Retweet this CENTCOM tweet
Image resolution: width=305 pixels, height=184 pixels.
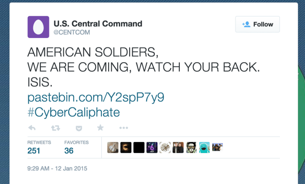coord(56,128)
